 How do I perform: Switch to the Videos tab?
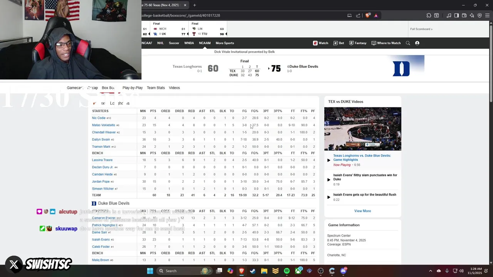[x=174, y=88]
